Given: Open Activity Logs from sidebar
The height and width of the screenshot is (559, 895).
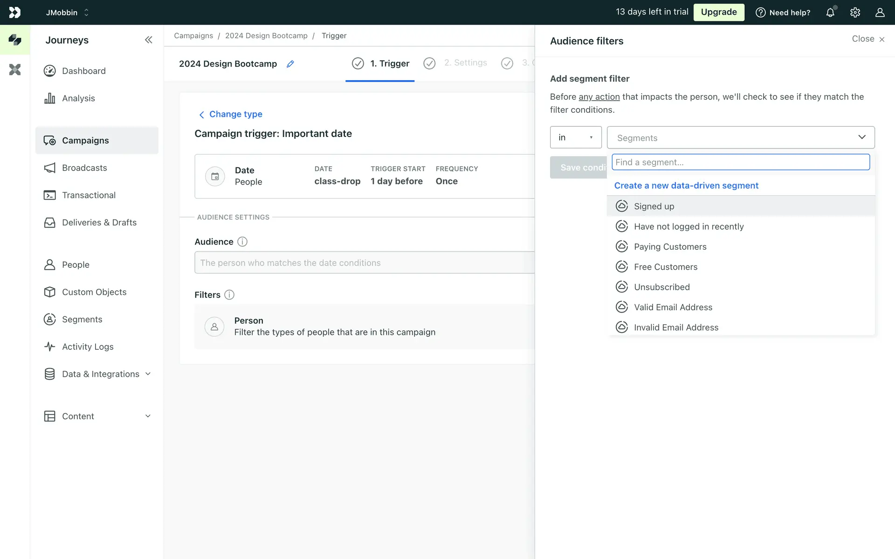Looking at the screenshot, I should (x=88, y=347).
